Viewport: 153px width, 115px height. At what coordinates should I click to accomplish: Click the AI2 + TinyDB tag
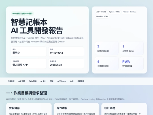pyautogui.click(x=101, y=12)
